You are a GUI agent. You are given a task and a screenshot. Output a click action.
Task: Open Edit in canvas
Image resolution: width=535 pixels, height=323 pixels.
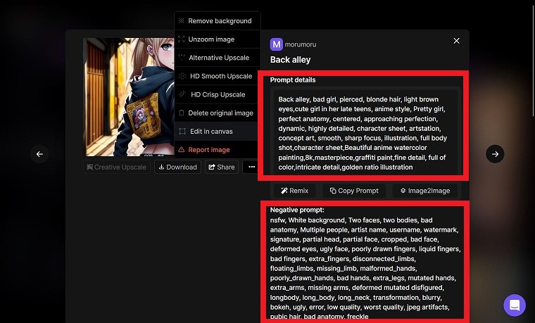coord(218,132)
